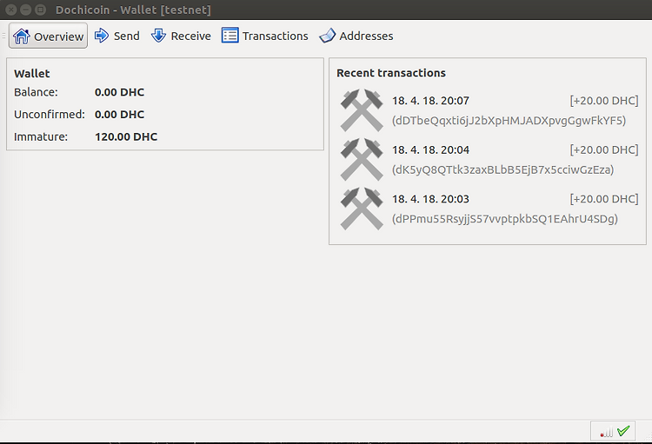Click the +20.00 DHC amount for 20:03
The height and width of the screenshot is (444, 652).
(x=604, y=199)
